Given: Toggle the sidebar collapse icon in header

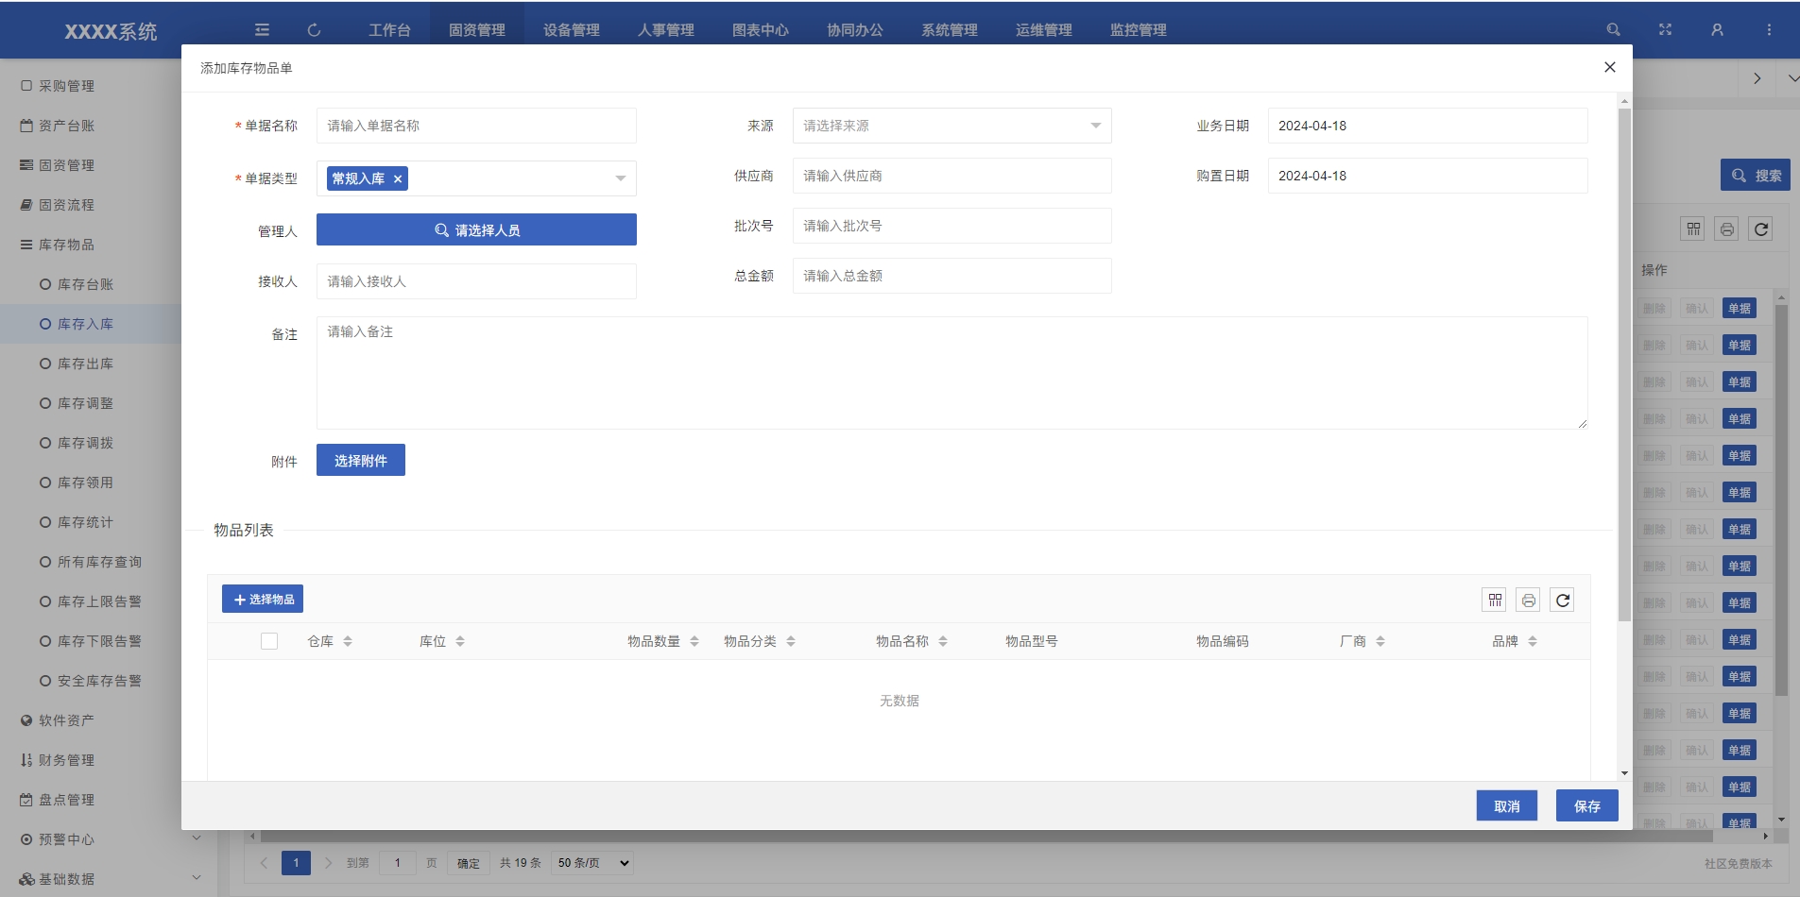Looking at the screenshot, I should click(x=262, y=30).
